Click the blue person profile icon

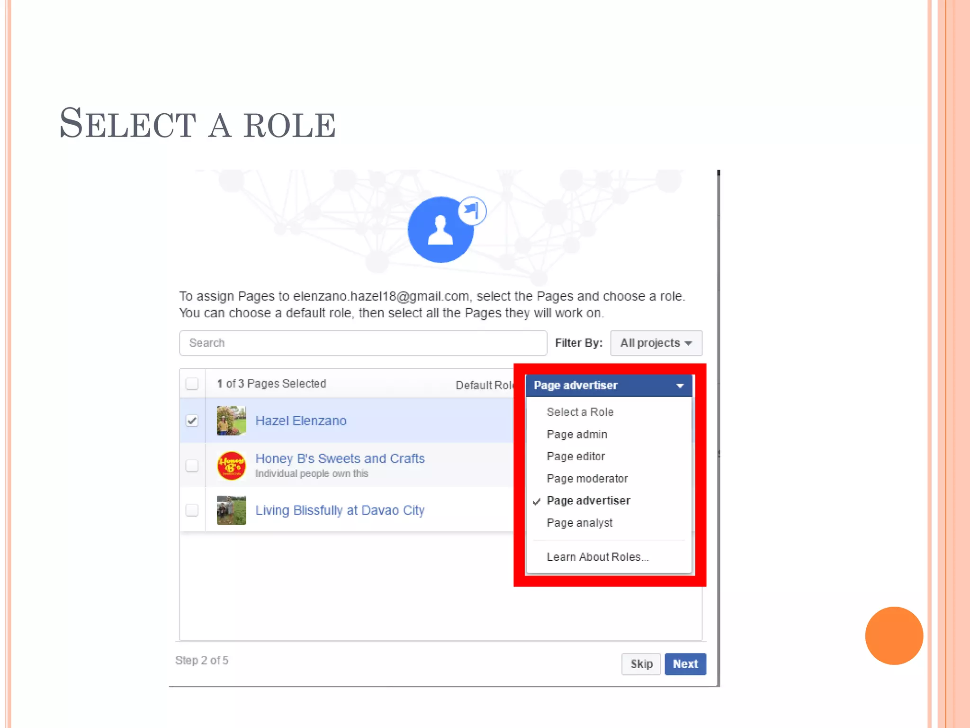pos(440,230)
